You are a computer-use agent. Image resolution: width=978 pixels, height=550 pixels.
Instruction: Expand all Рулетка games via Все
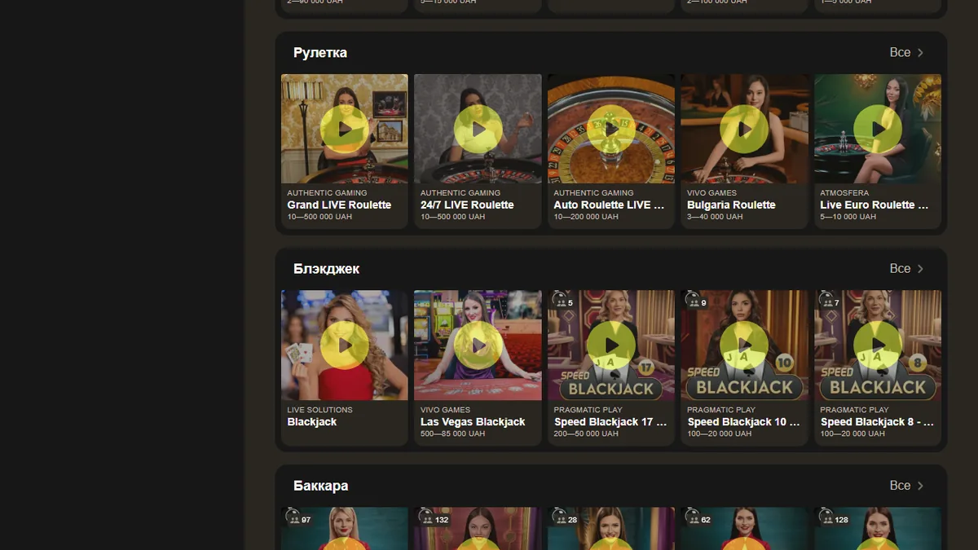907,52
